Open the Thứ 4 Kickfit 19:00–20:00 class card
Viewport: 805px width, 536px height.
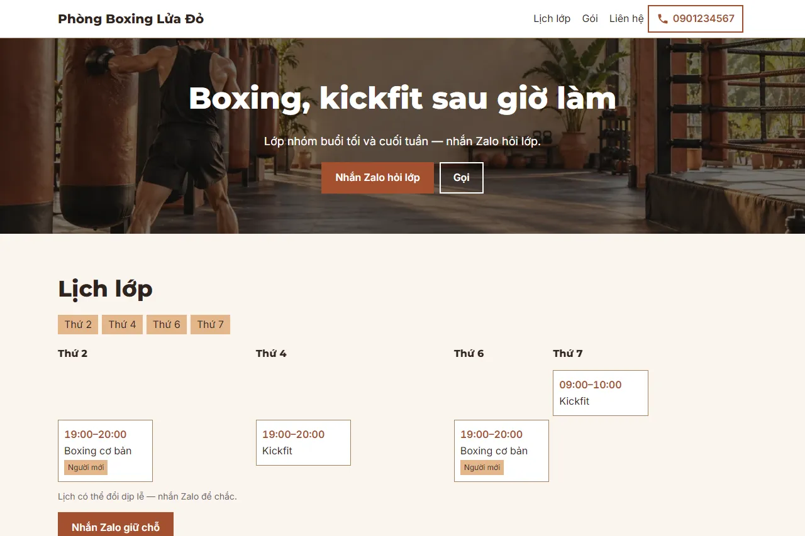tap(303, 442)
